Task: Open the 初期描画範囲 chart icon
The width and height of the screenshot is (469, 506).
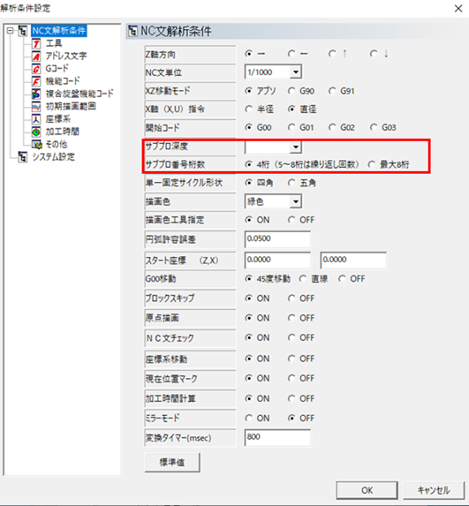Action: point(36,106)
